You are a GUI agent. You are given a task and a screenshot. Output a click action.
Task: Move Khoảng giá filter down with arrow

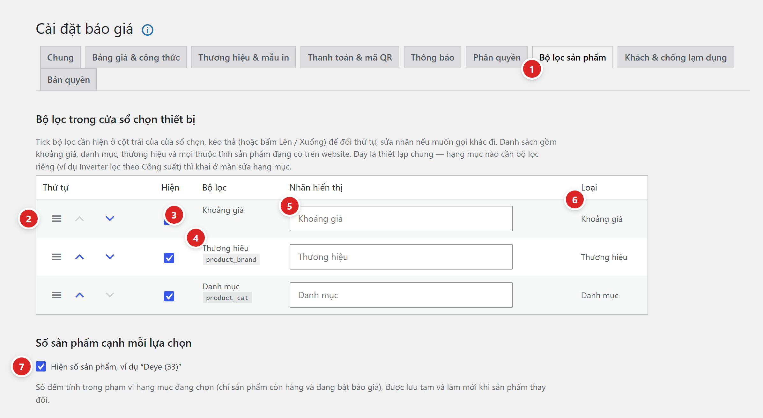point(110,219)
